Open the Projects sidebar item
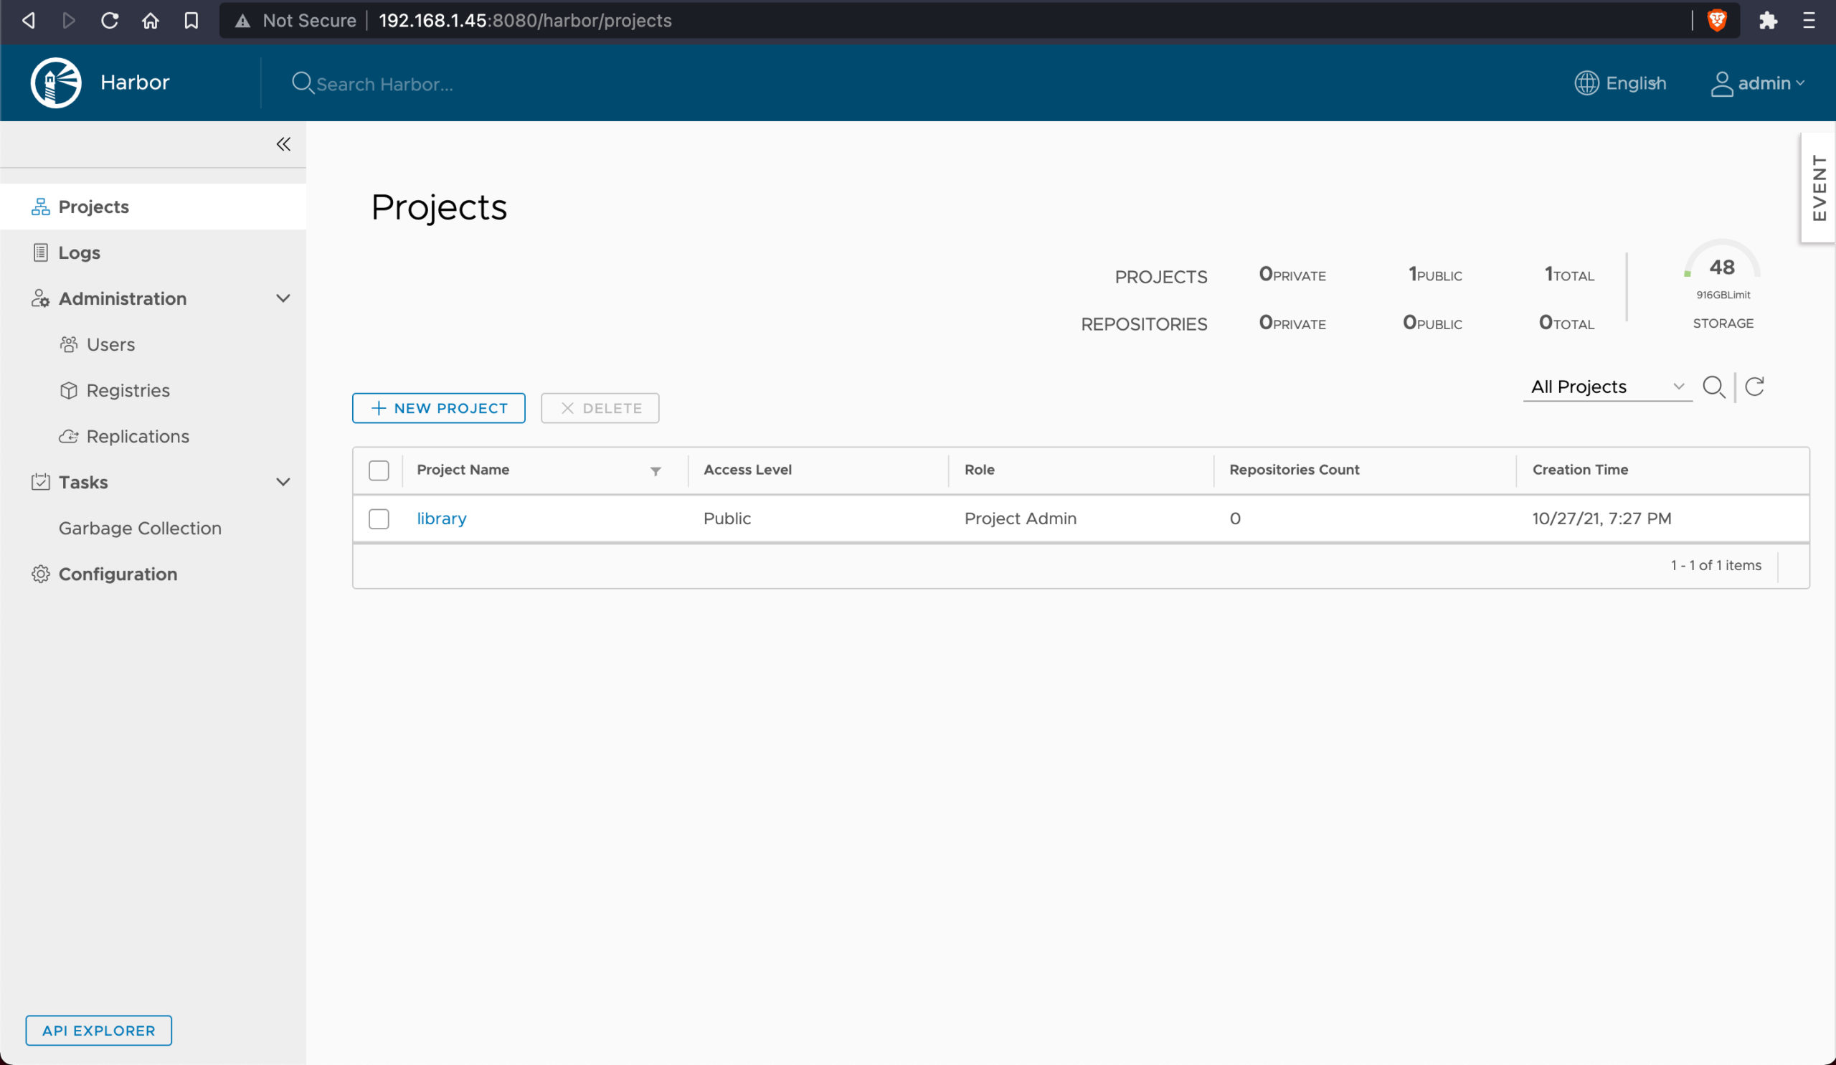The width and height of the screenshot is (1836, 1065). tap(153, 207)
